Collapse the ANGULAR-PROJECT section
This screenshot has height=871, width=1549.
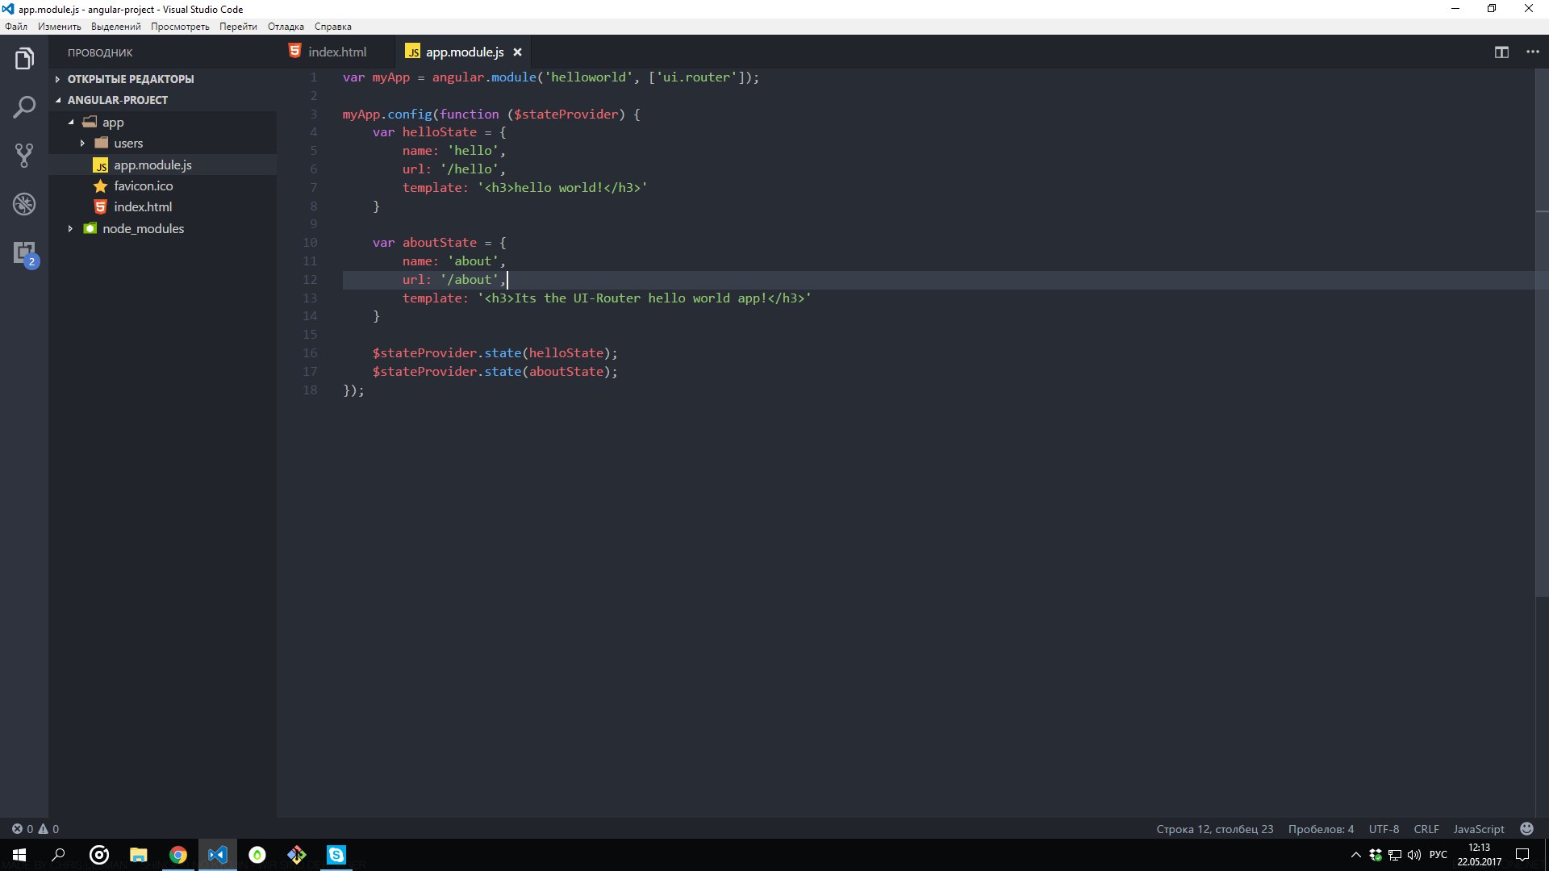(x=117, y=100)
